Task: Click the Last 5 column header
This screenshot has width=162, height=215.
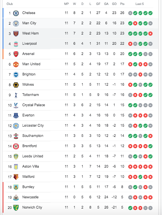Action: click(x=140, y=4)
